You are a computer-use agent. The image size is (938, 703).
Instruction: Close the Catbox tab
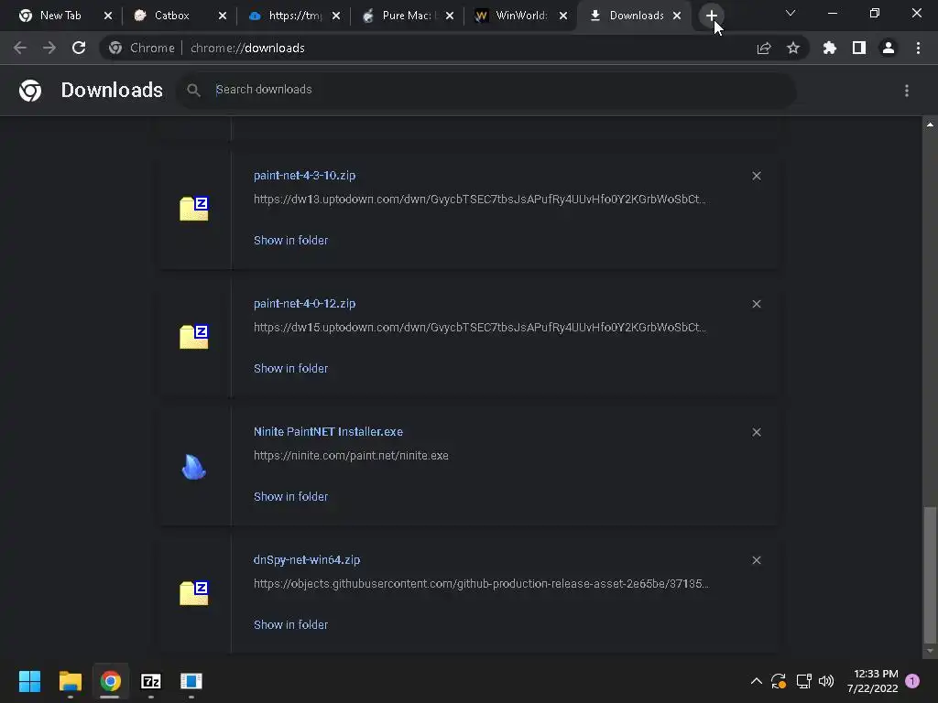[x=223, y=16]
